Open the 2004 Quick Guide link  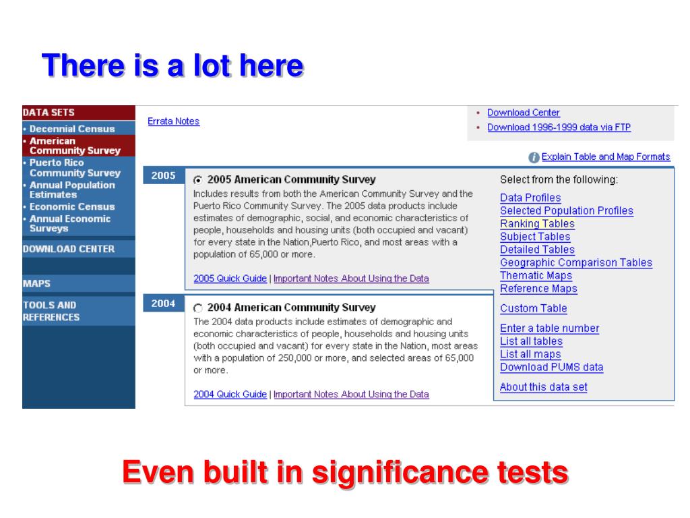(x=230, y=394)
